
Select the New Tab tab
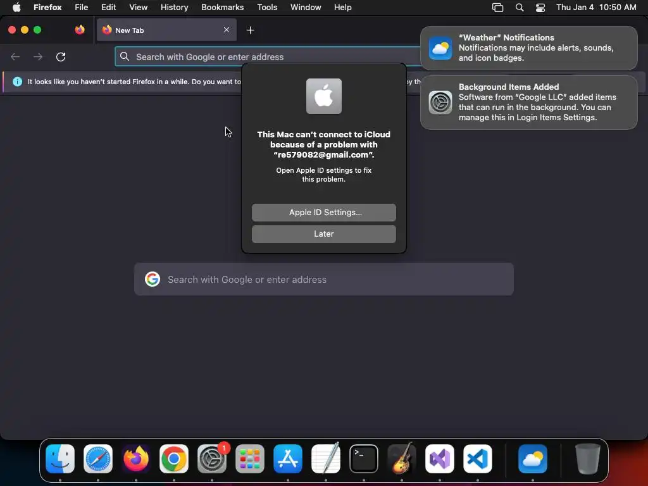(166, 30)
